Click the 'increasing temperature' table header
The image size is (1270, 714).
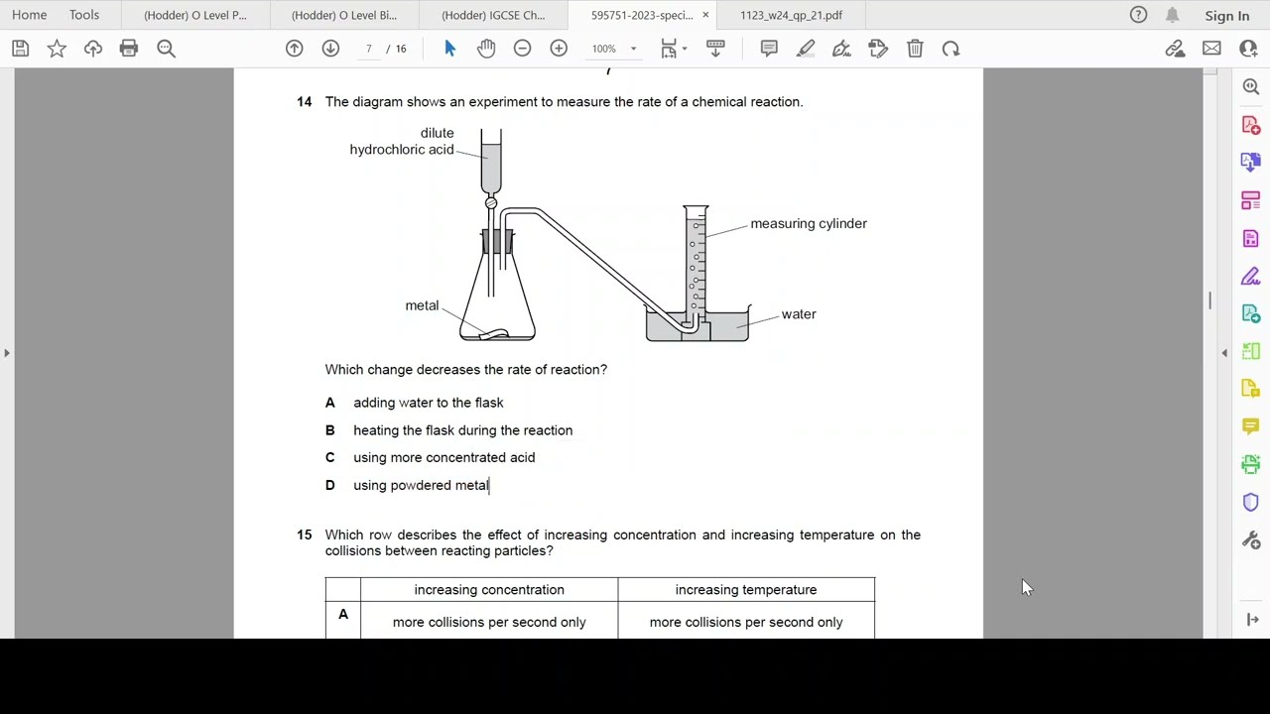[746, 589]
